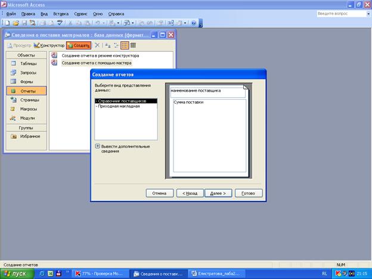The height and width of the screenshot is (279, 372).
Task: Click the Далее > button in wizard
Action: [x=218, y=193]
